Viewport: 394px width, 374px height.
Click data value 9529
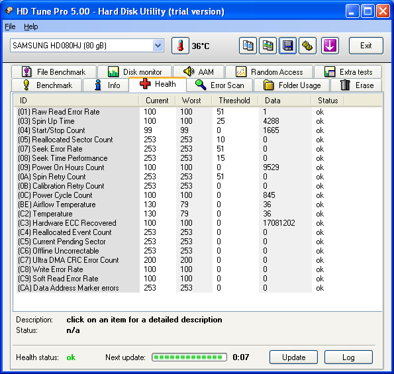click(271, 167)
